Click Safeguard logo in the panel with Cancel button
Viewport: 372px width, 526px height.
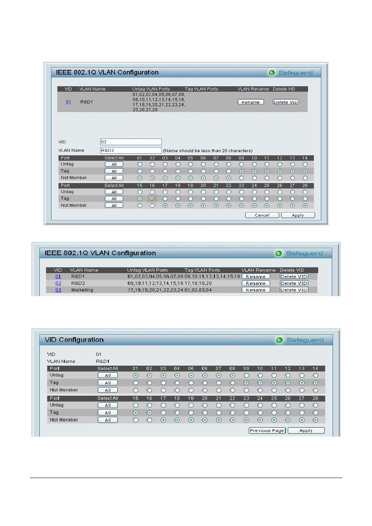click(x=291, y=73)
